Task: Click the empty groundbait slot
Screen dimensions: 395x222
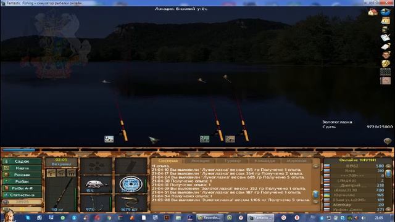Action: [96, 166]
